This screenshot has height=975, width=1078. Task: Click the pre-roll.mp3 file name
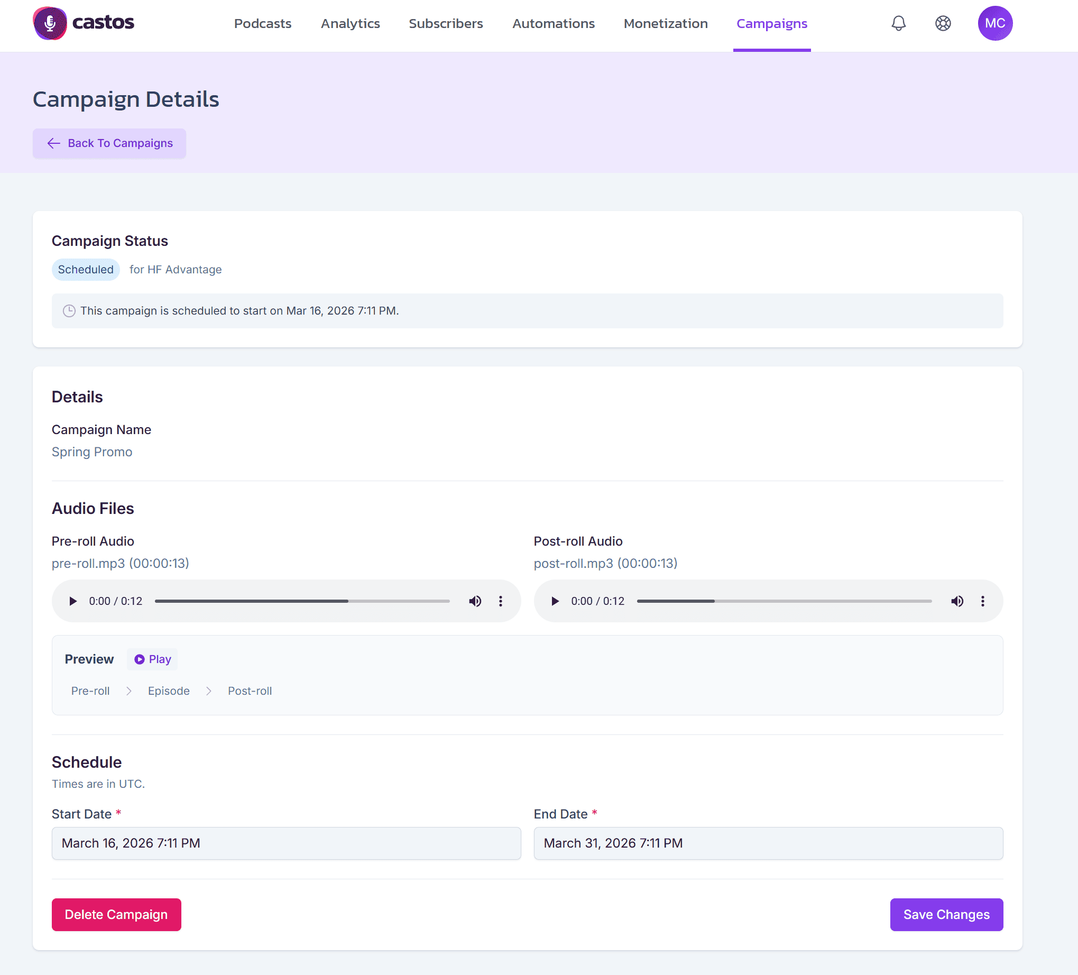coord(121,563)
